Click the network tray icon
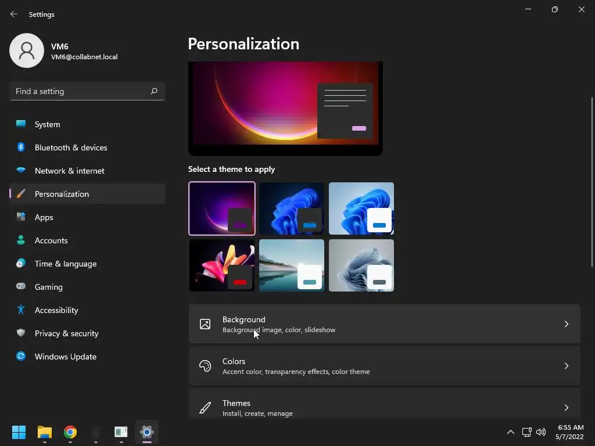The height and width of the screenshot is (446, 595). coord(526,432)
